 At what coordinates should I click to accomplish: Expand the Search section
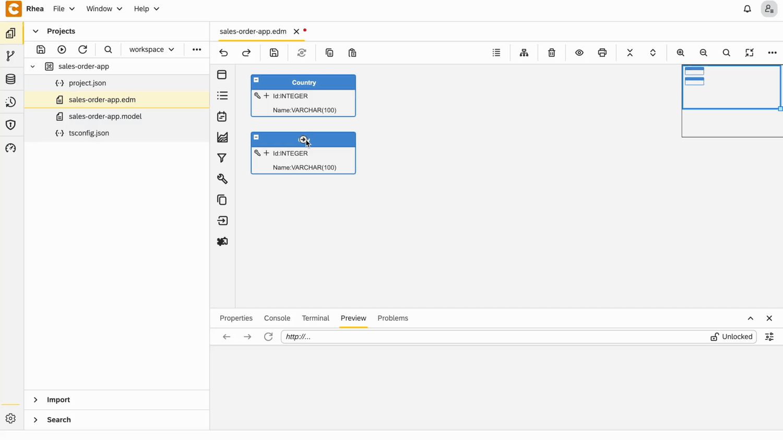(35, 420)
